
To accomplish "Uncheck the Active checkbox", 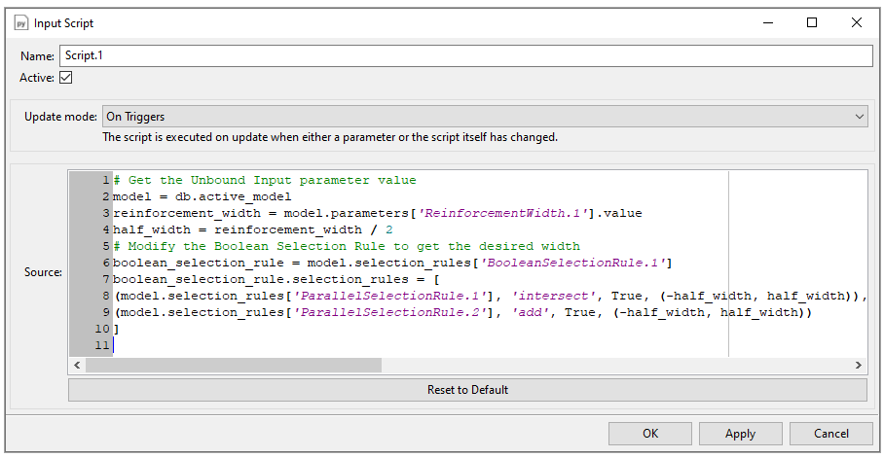I will 66,78.
